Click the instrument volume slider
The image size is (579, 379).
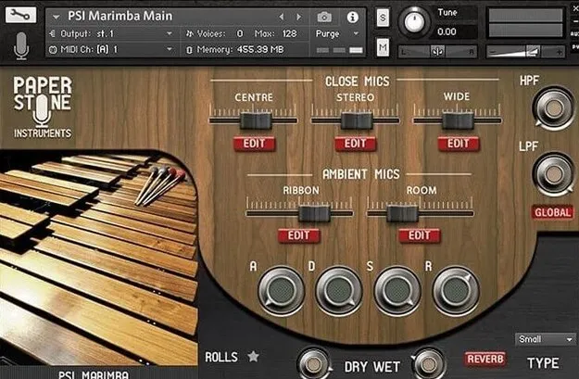point(525,52)
